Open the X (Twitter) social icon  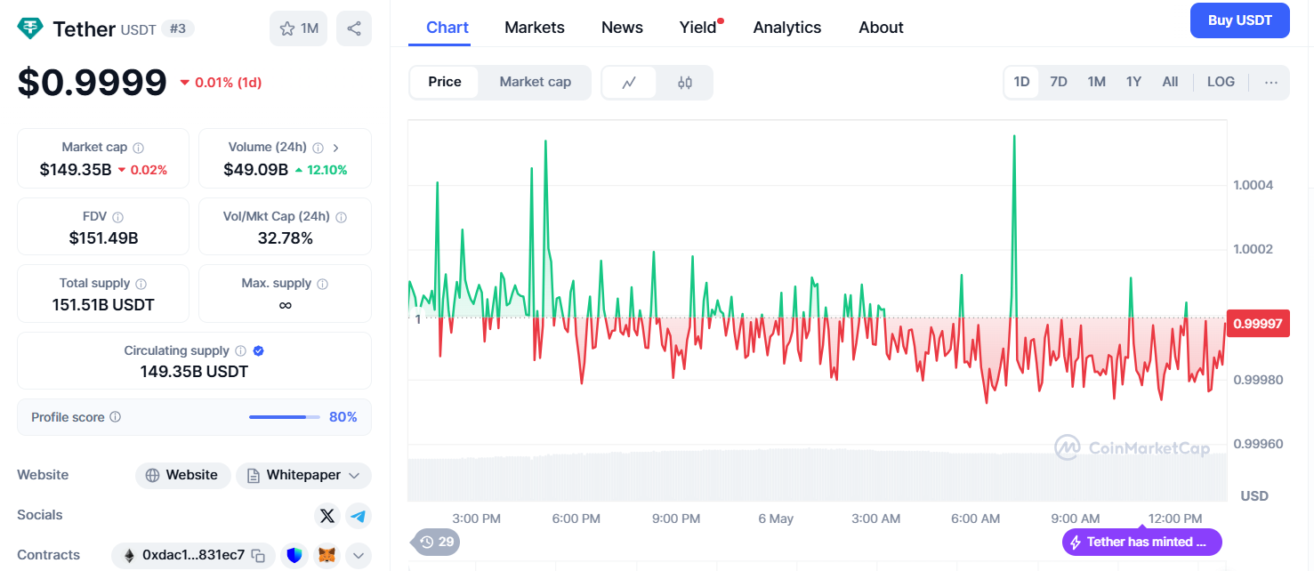coord(327,515)
